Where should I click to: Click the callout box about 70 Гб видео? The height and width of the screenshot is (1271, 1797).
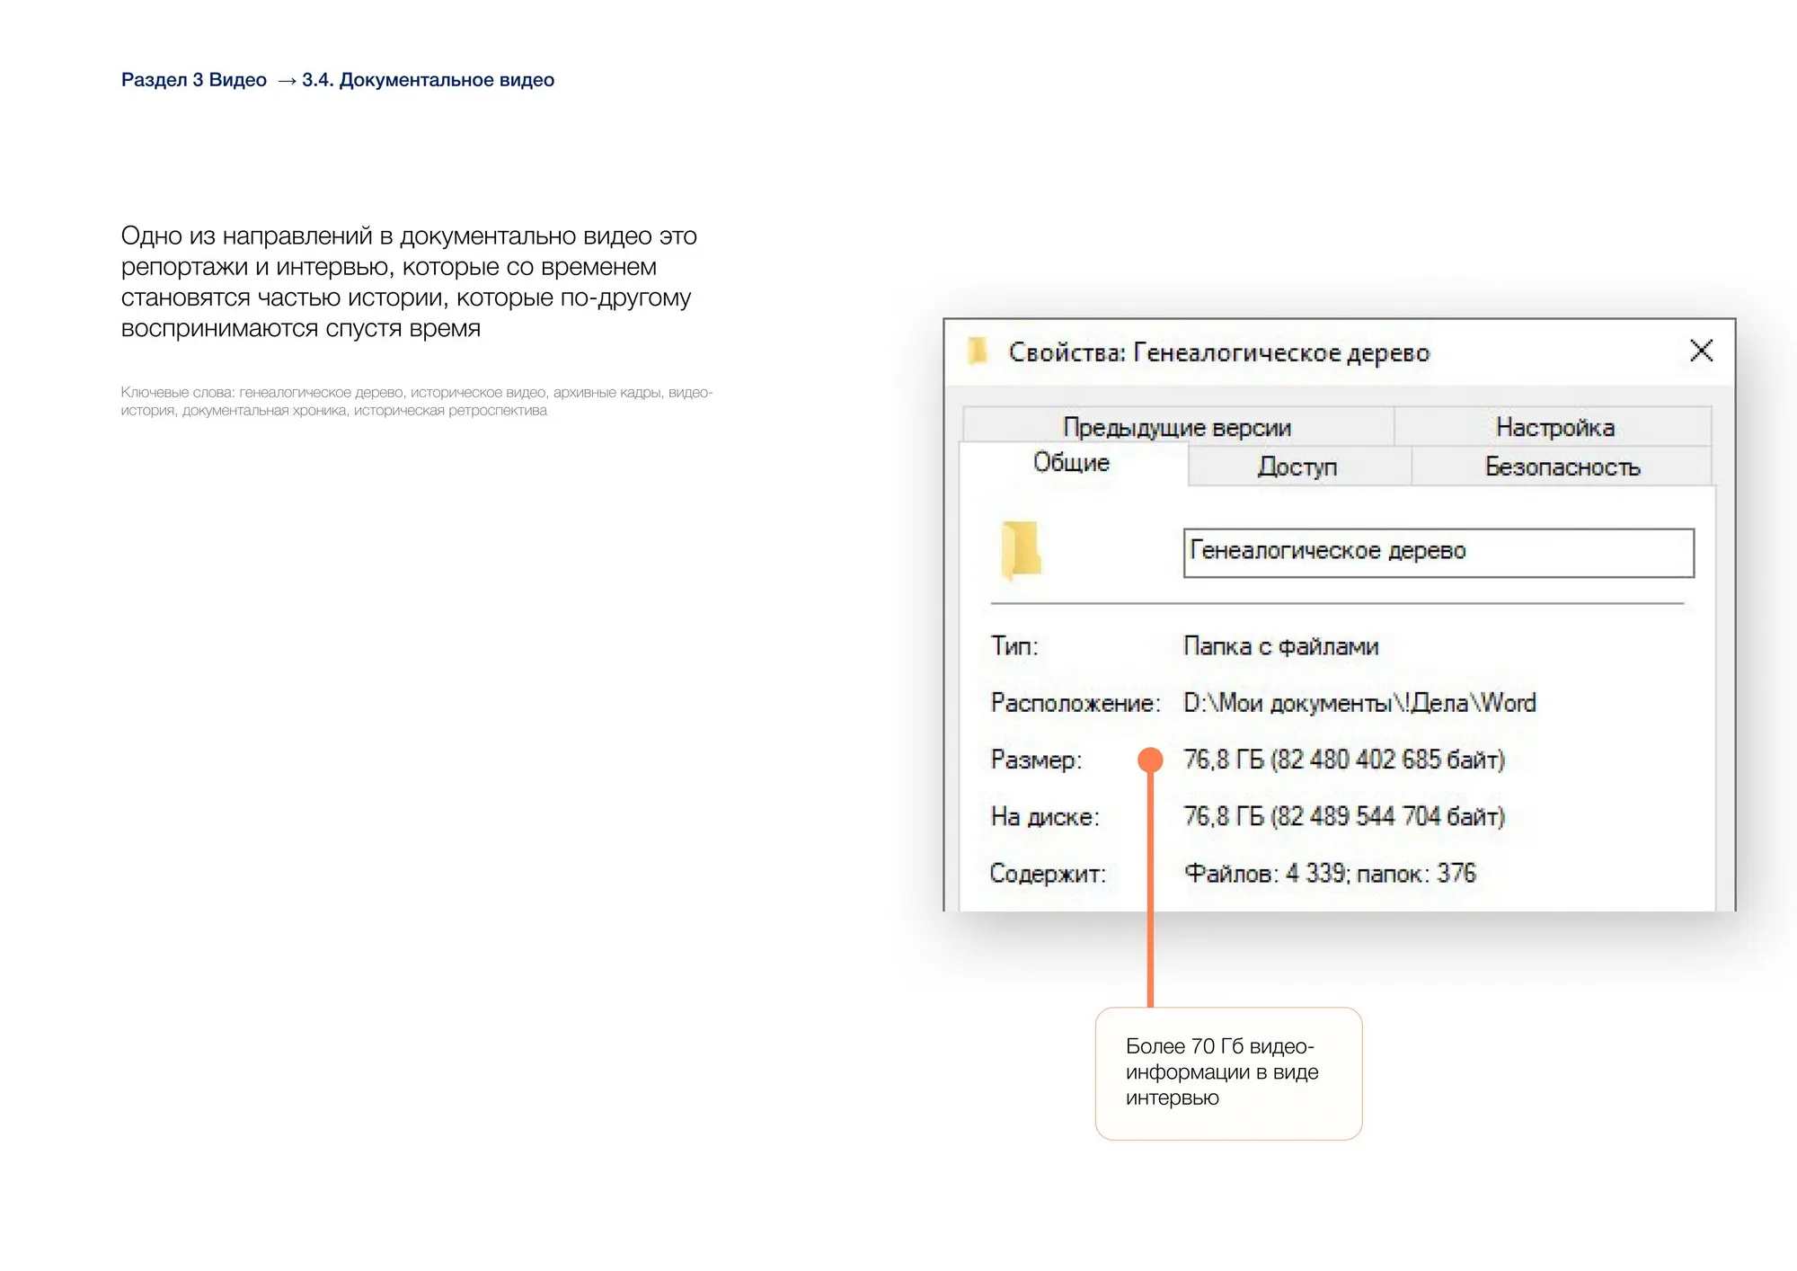[1228, 1072]
